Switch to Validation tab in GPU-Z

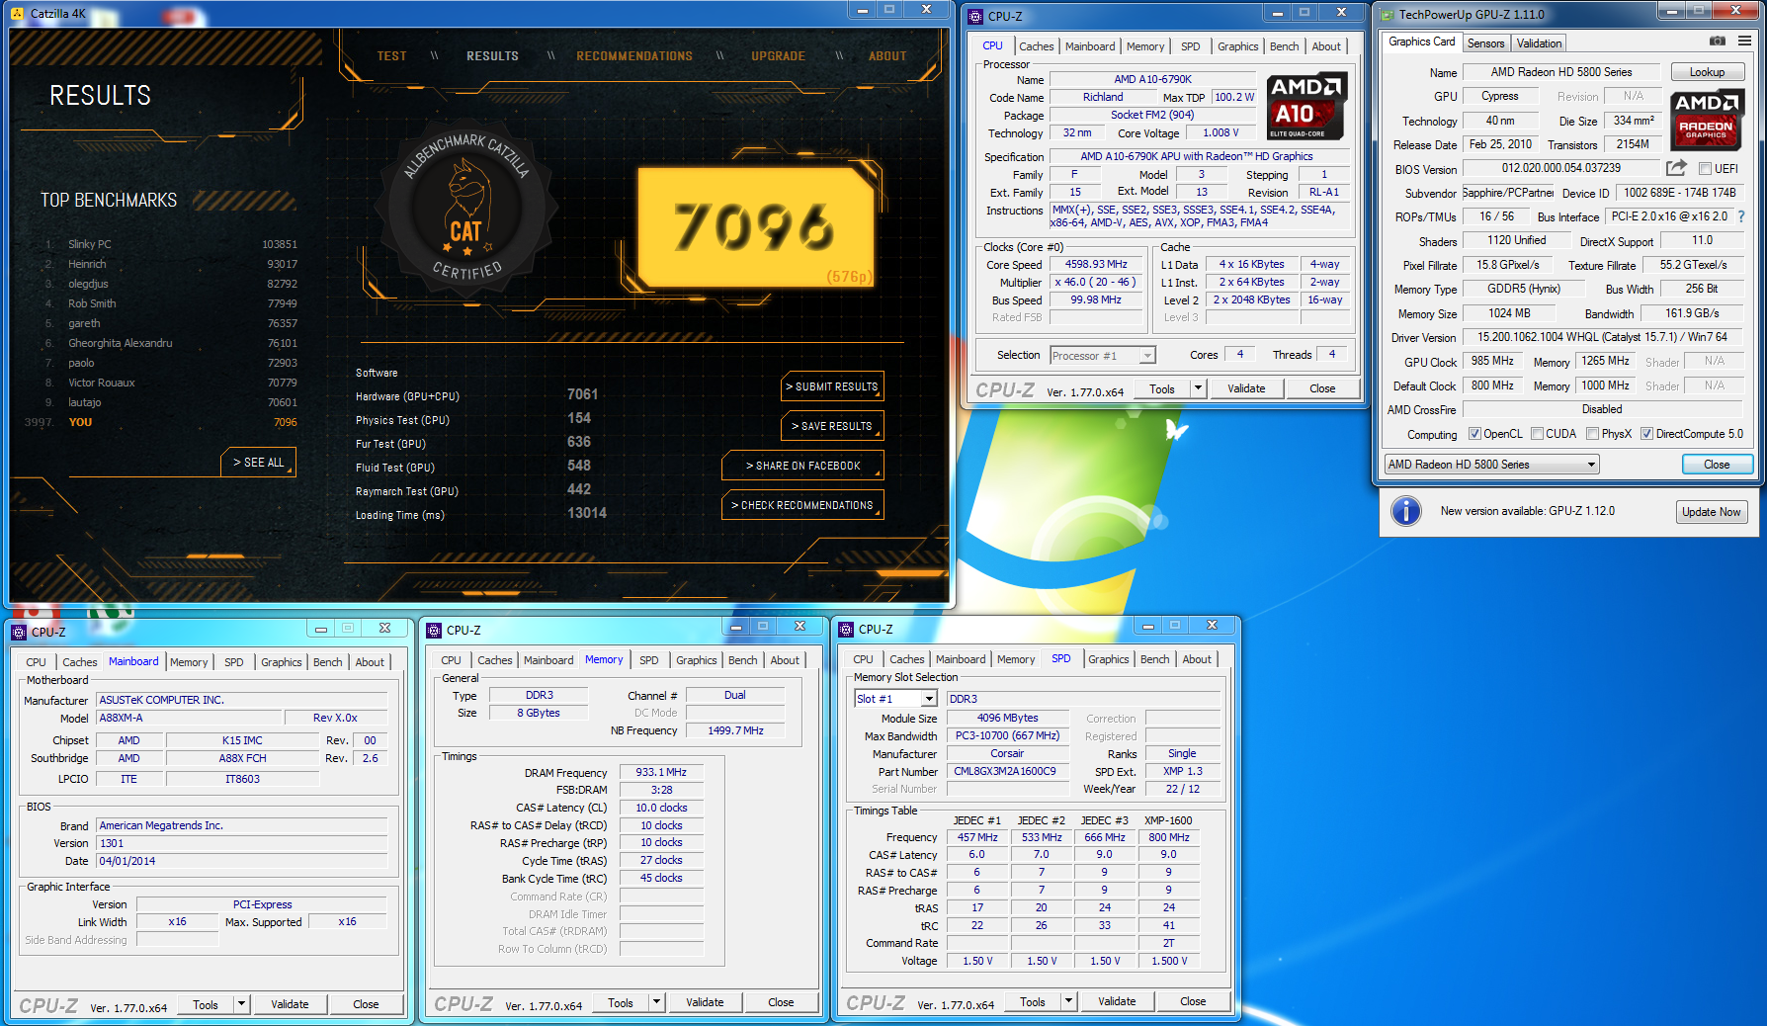point(1539,43)
